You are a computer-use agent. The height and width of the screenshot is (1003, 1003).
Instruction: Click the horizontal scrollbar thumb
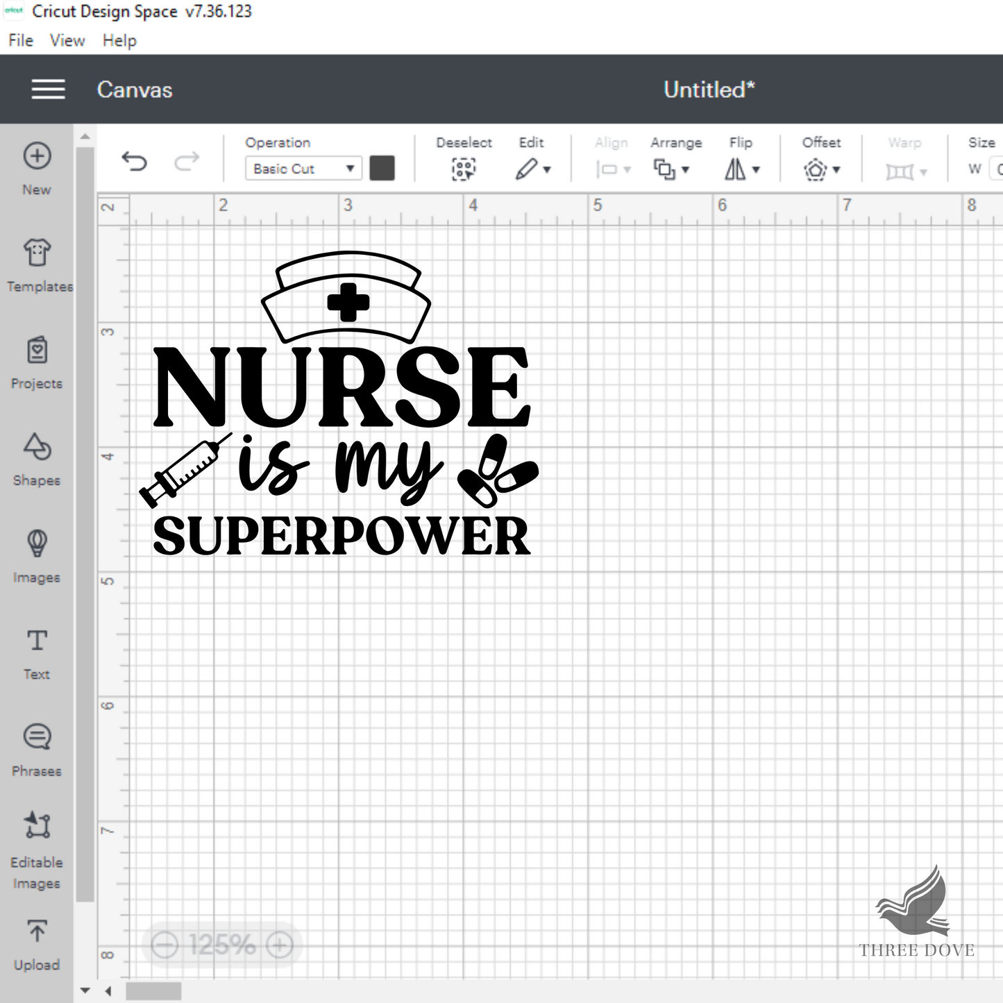(153, 991)
